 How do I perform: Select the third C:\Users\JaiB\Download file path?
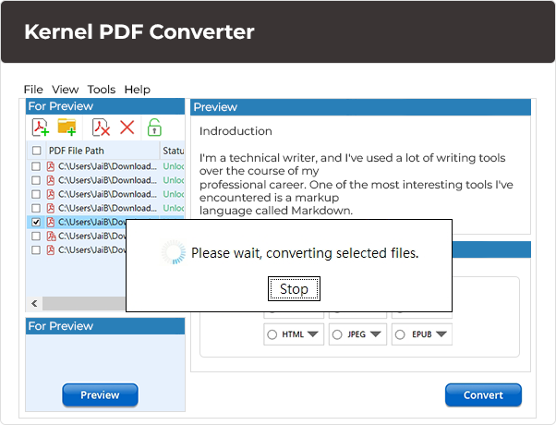coord(107,194)
